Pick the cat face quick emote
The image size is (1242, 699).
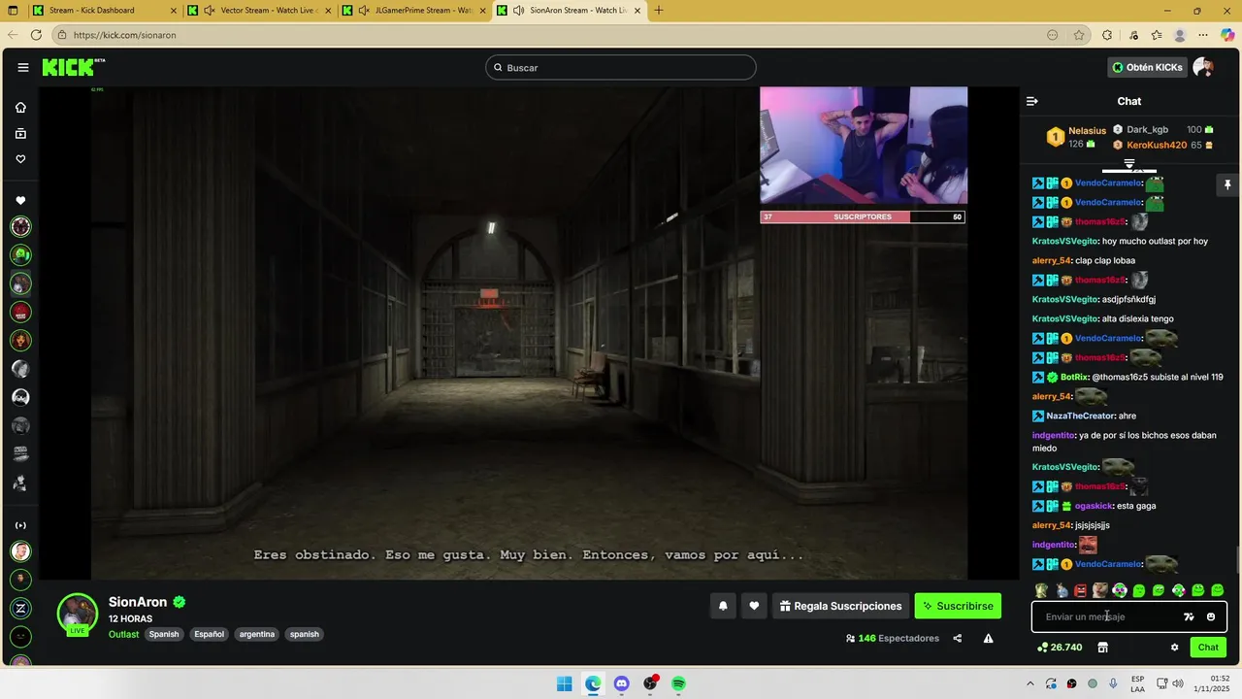(x=1099, y=590)
